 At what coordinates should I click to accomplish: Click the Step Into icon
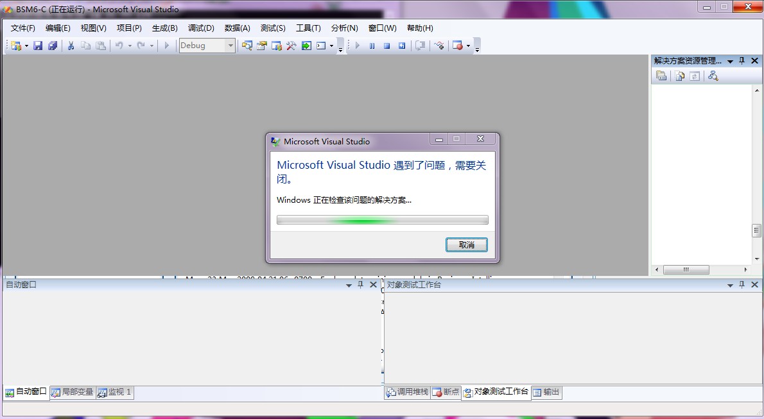(x=439, y=46)
